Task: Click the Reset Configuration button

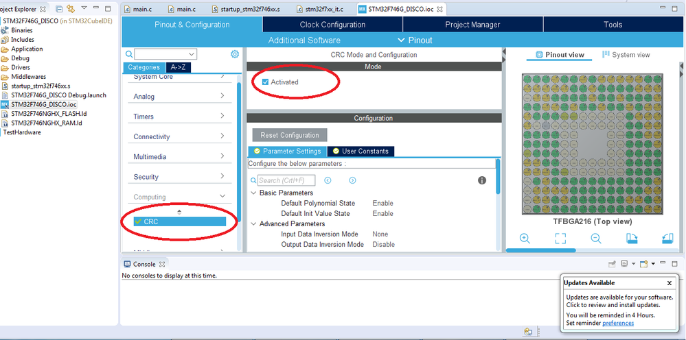Action: click(x=290, y=135)
